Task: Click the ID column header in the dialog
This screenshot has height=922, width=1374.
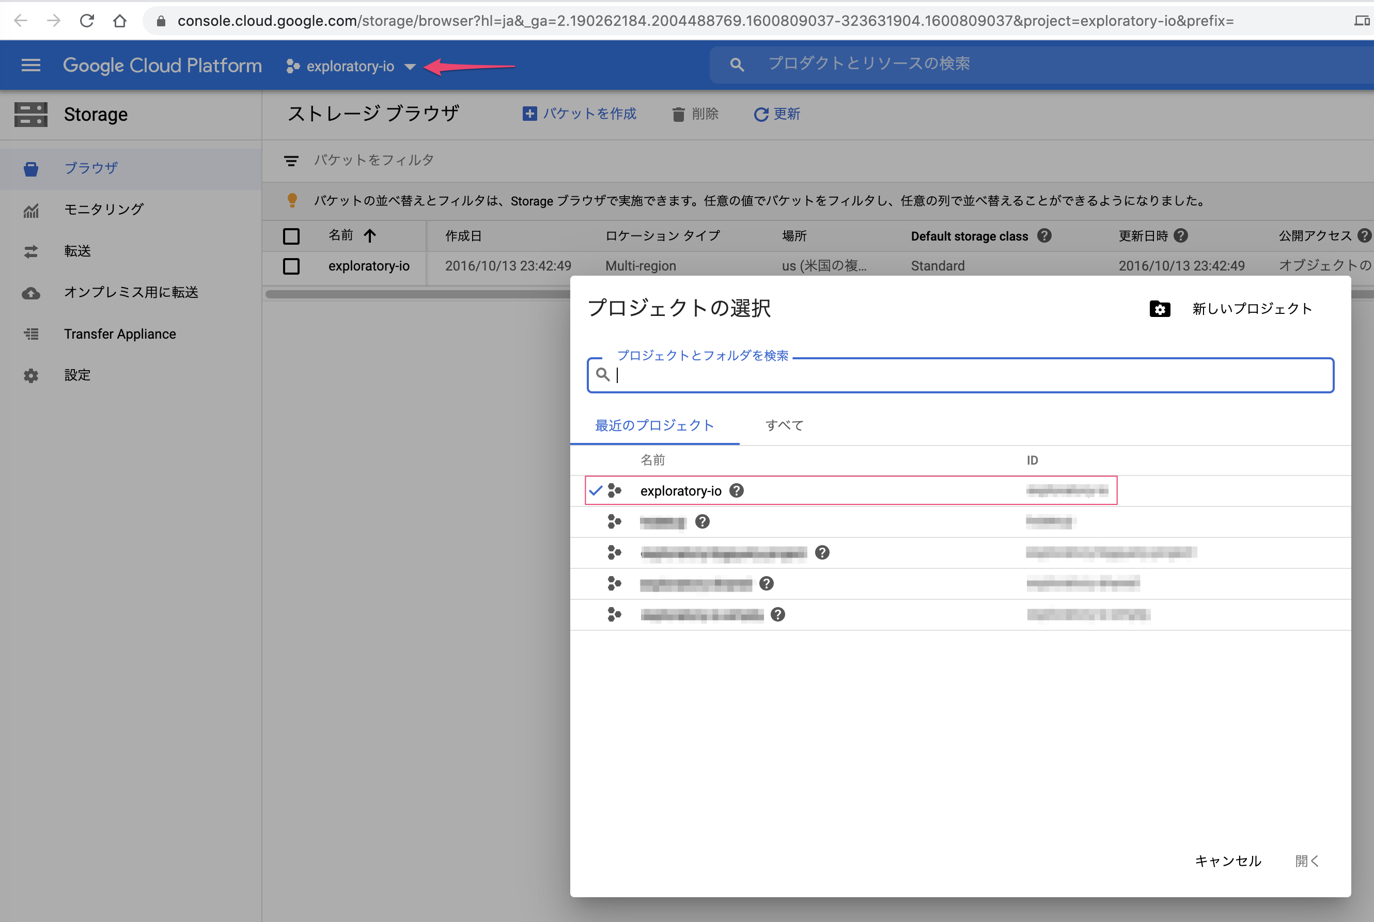Action: pos(1032,460)
